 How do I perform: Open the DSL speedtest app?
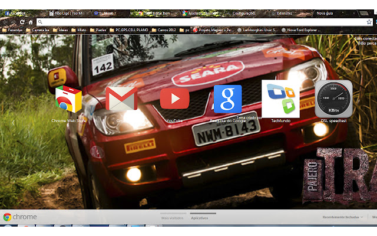[x=333, y=99]
